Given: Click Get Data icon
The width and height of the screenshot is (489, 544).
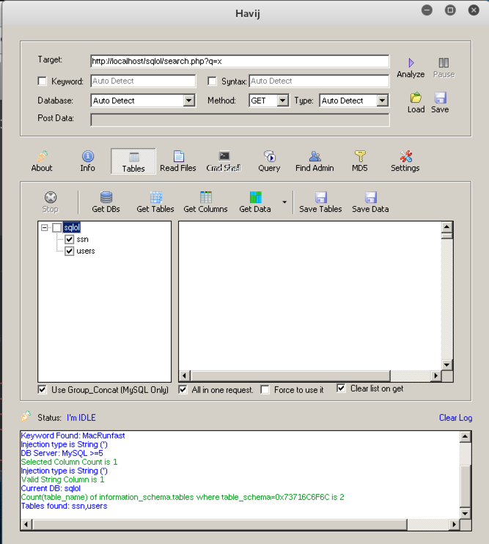Looking at the screenshot, I should (256, 197).
